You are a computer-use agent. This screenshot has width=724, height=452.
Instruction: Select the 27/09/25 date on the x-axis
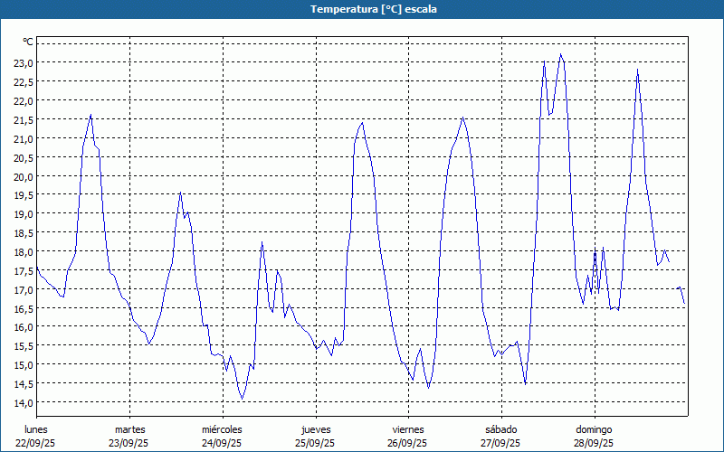[x=500, y=443]
